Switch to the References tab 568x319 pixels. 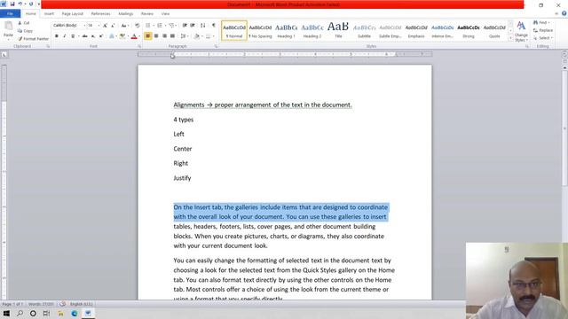(x=100, y=14)
